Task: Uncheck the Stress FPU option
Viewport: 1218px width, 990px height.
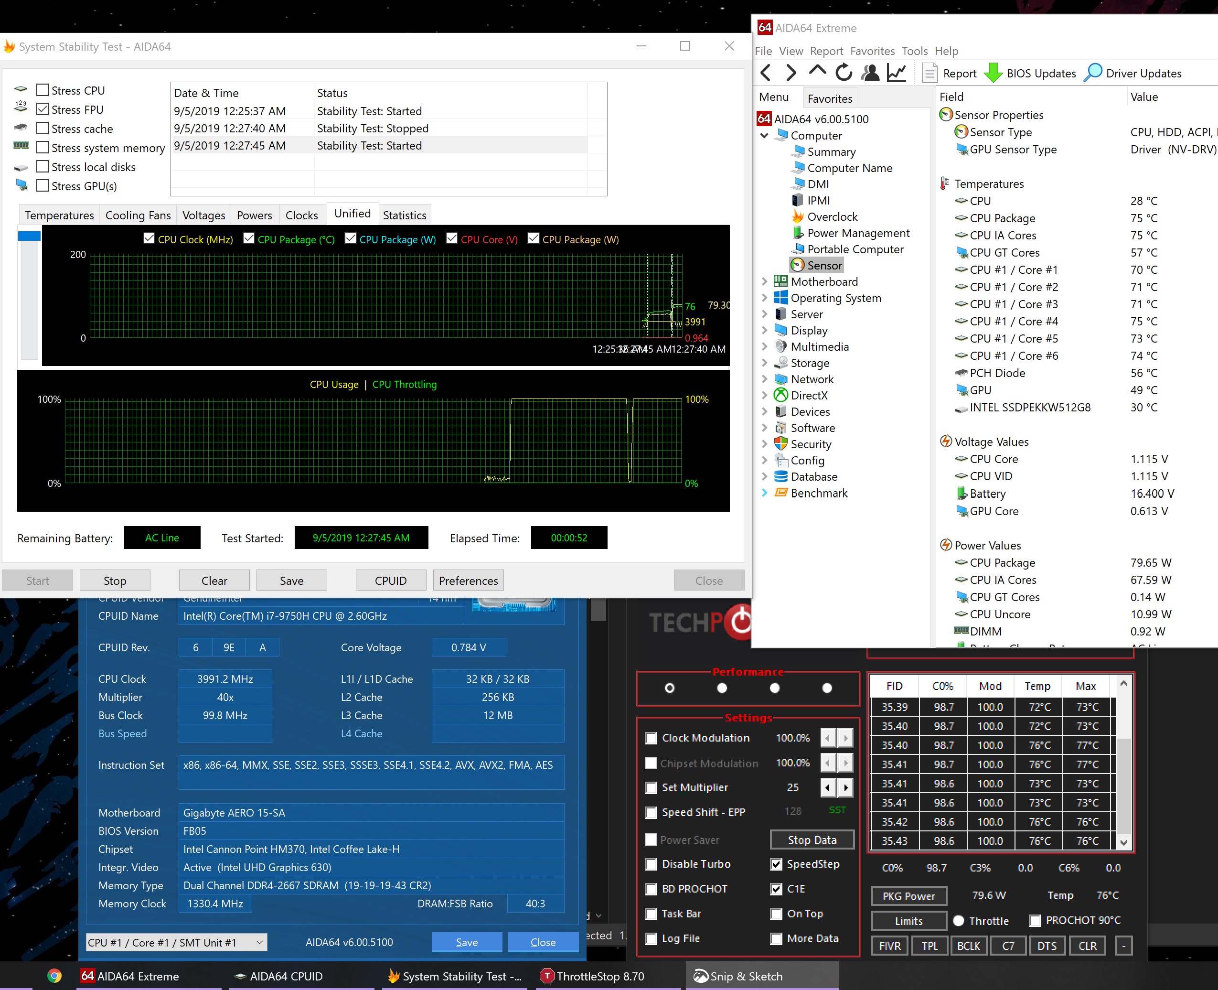Action: pyautogui.click(x=42, y=109)
